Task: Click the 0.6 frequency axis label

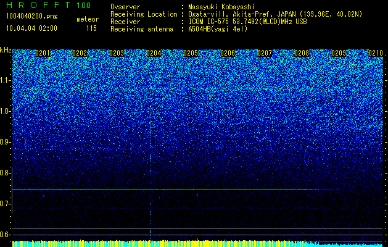Action: pos(5,235)
